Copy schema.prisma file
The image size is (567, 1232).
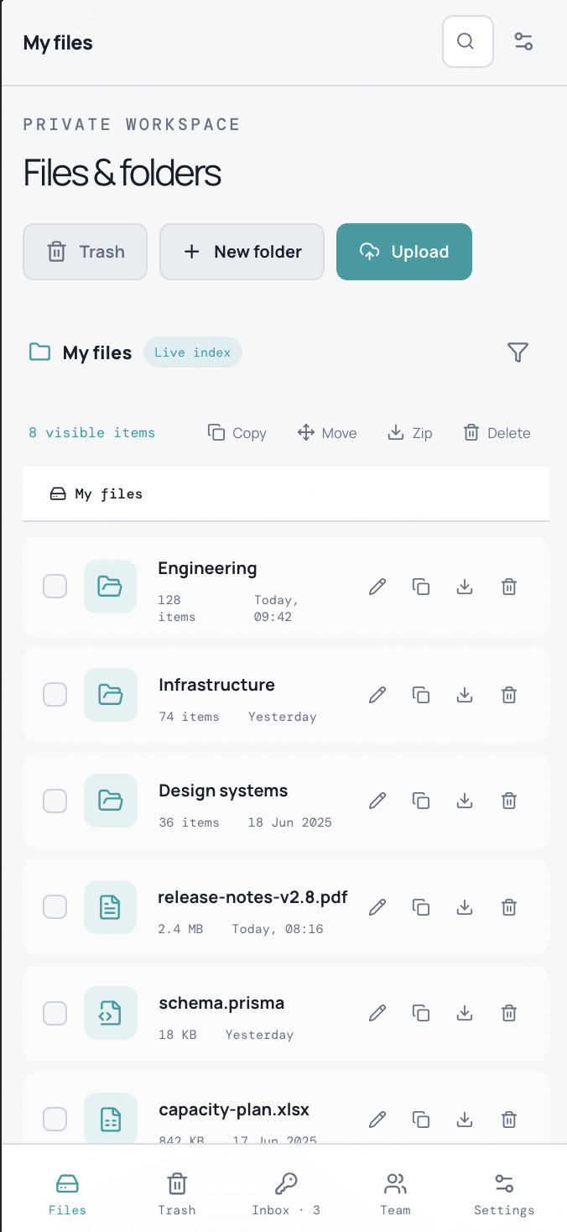[422, 1013]
